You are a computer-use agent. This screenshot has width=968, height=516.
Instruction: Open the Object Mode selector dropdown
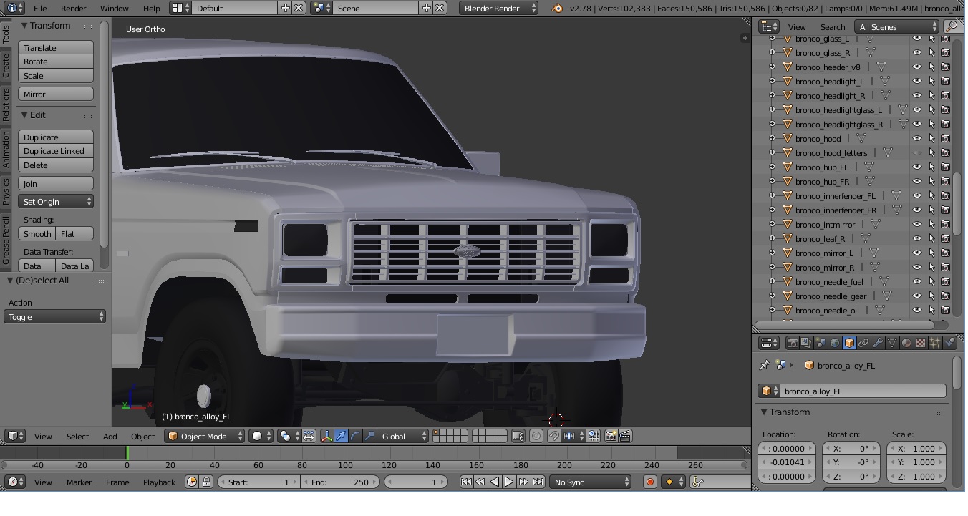point(204,436)
